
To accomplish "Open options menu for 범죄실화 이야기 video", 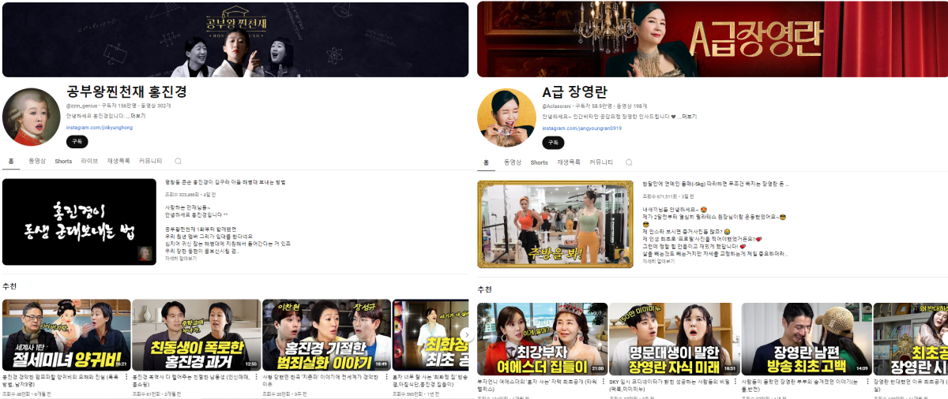I will 386,378.
